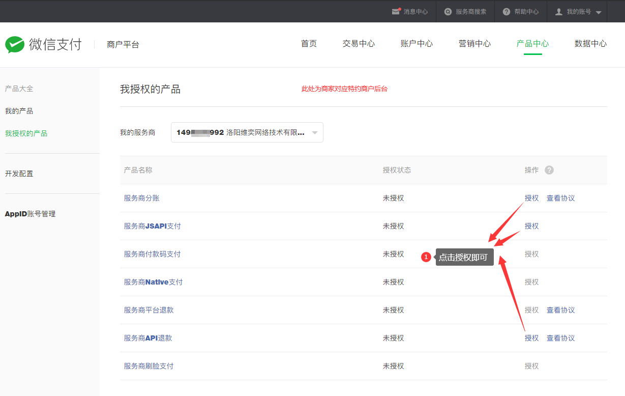
Task: View 查看协议 for 服务商分账
Action: pyautogui.click(x=560, y=198)
